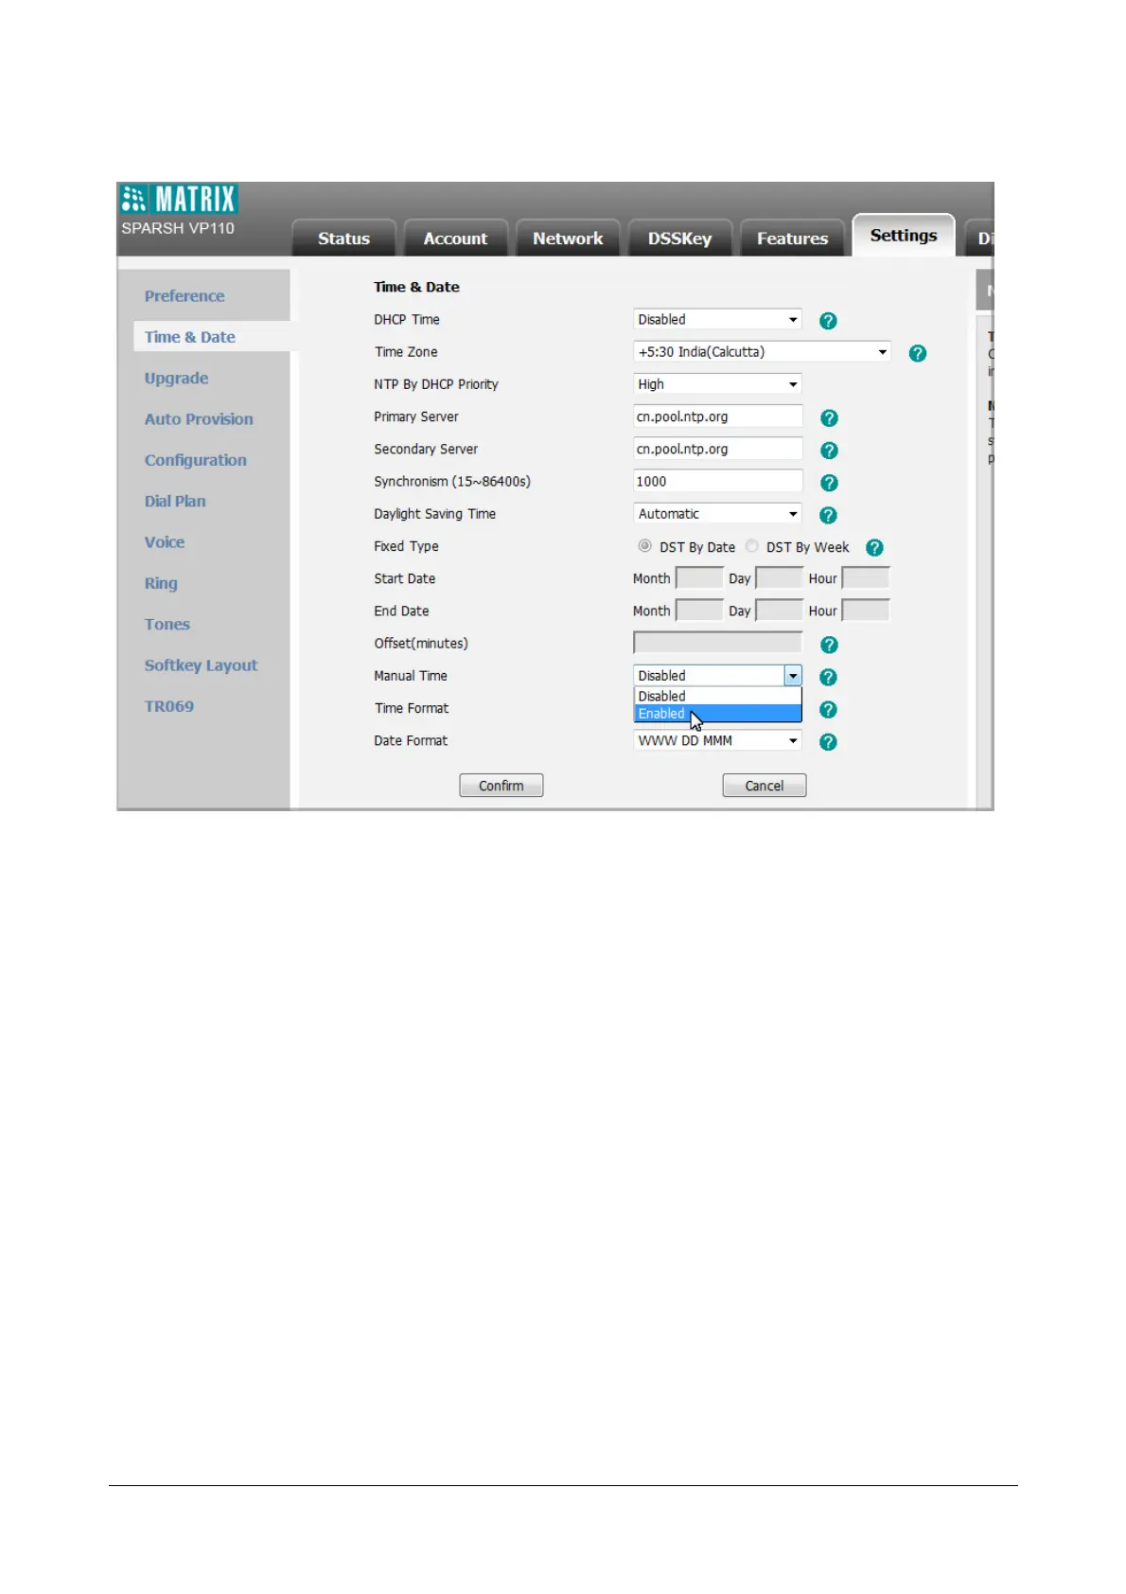
Task: Open the Daylight Saving Time dropdown
Action: [717, 514]
